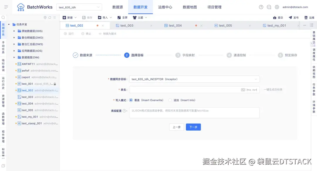317x171 pixels.
Task: Open the 运维中心 menu in the top bar
Action: (x=165, y=7)
